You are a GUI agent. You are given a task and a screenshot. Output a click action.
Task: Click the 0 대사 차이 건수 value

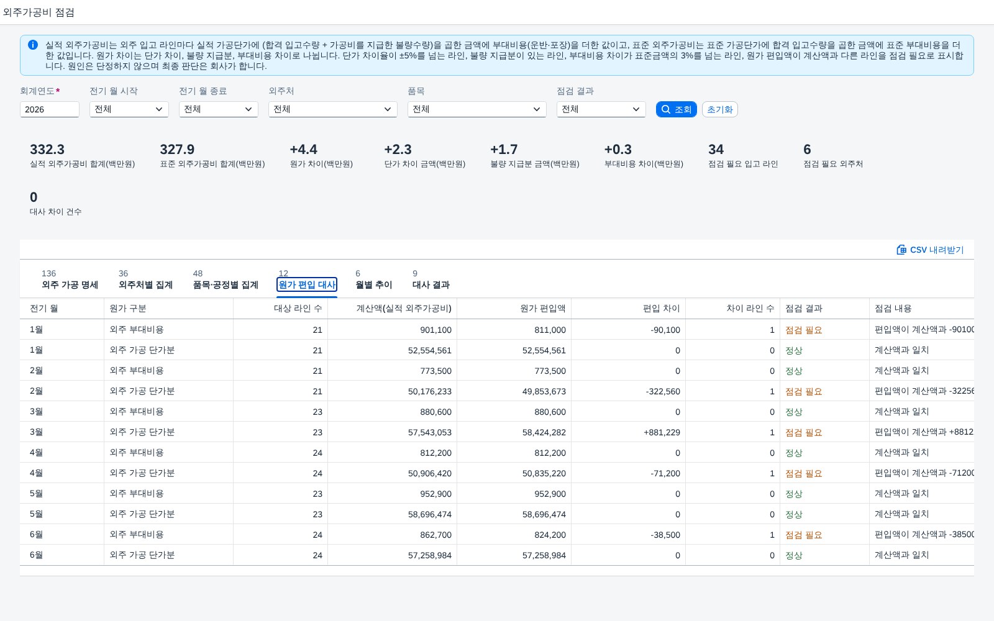pyautogui.click(x=34, y=197)
